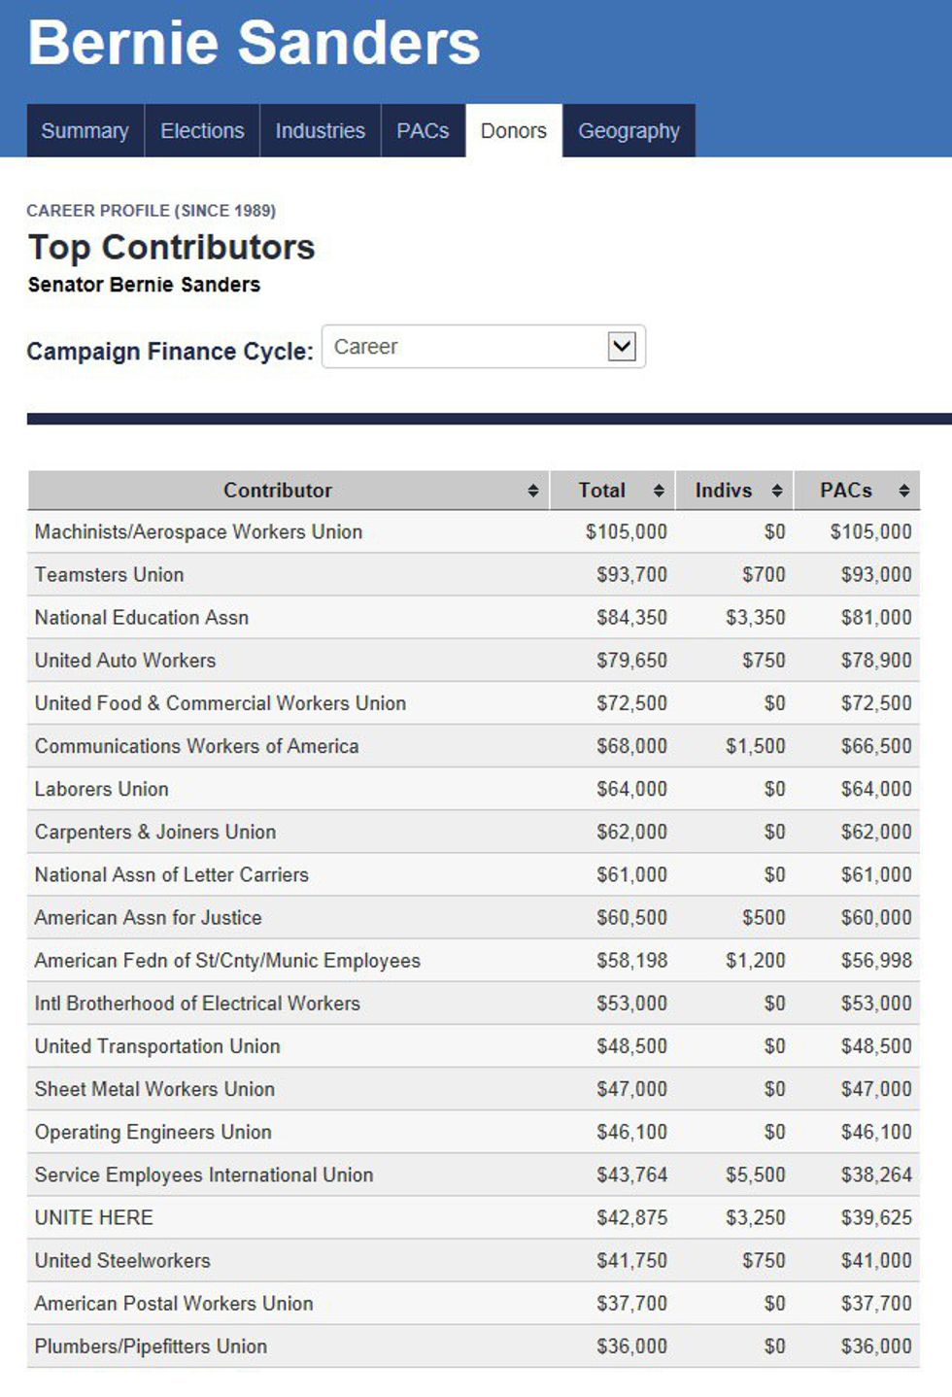This screenshot has width=952, height=1397.
Task: Click the National Education Assn entry
Action: click(142, 618)
